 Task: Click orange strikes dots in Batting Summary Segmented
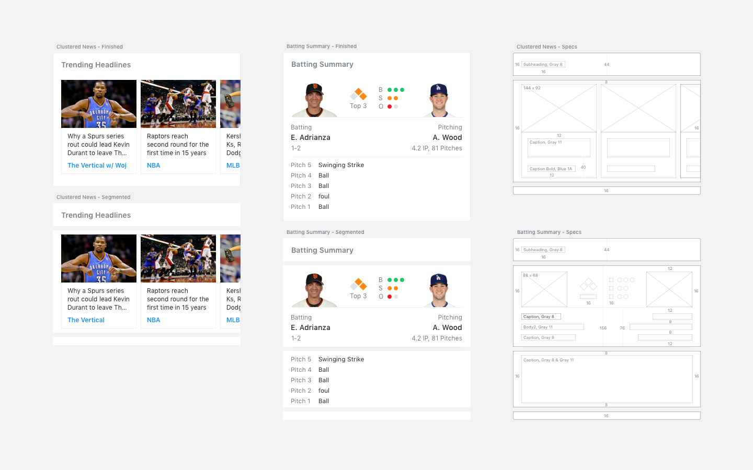pyautogui.click(x=393, y=288)
